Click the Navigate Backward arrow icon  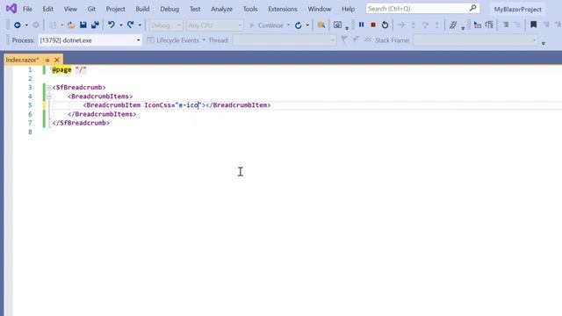pos(18,25)
